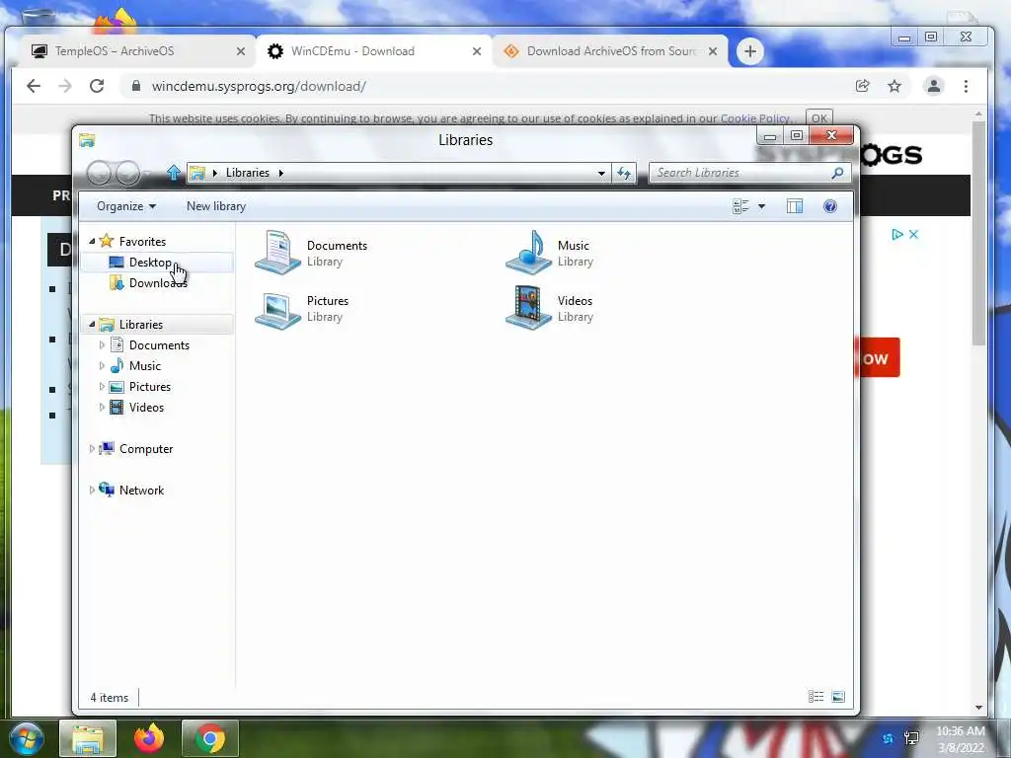This screenshot has height=758, width=1011.
Task: Click Cookie Policy link on webpage
Action: 754,118
